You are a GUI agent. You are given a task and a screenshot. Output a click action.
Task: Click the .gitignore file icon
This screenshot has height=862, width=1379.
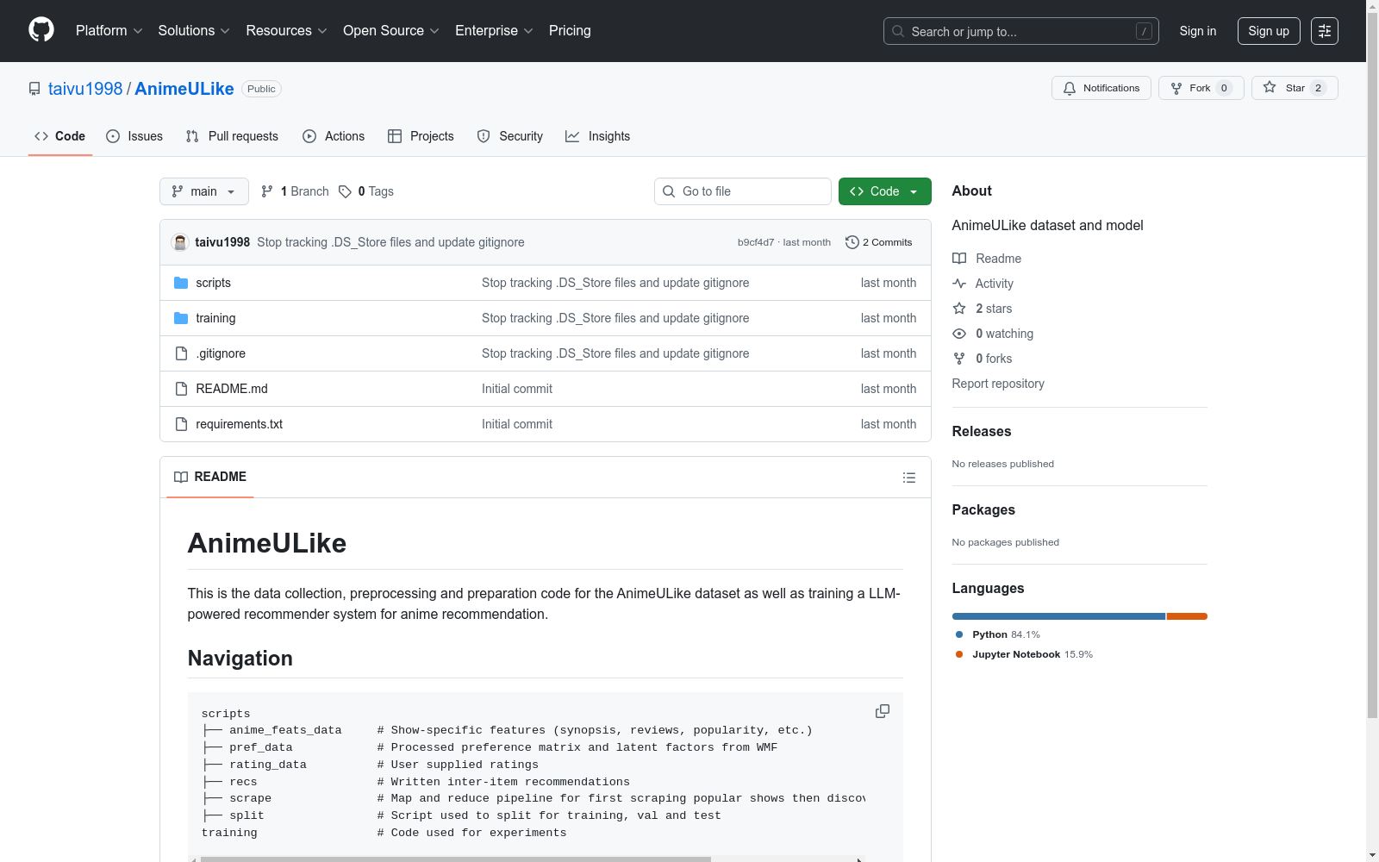(181, 353)
